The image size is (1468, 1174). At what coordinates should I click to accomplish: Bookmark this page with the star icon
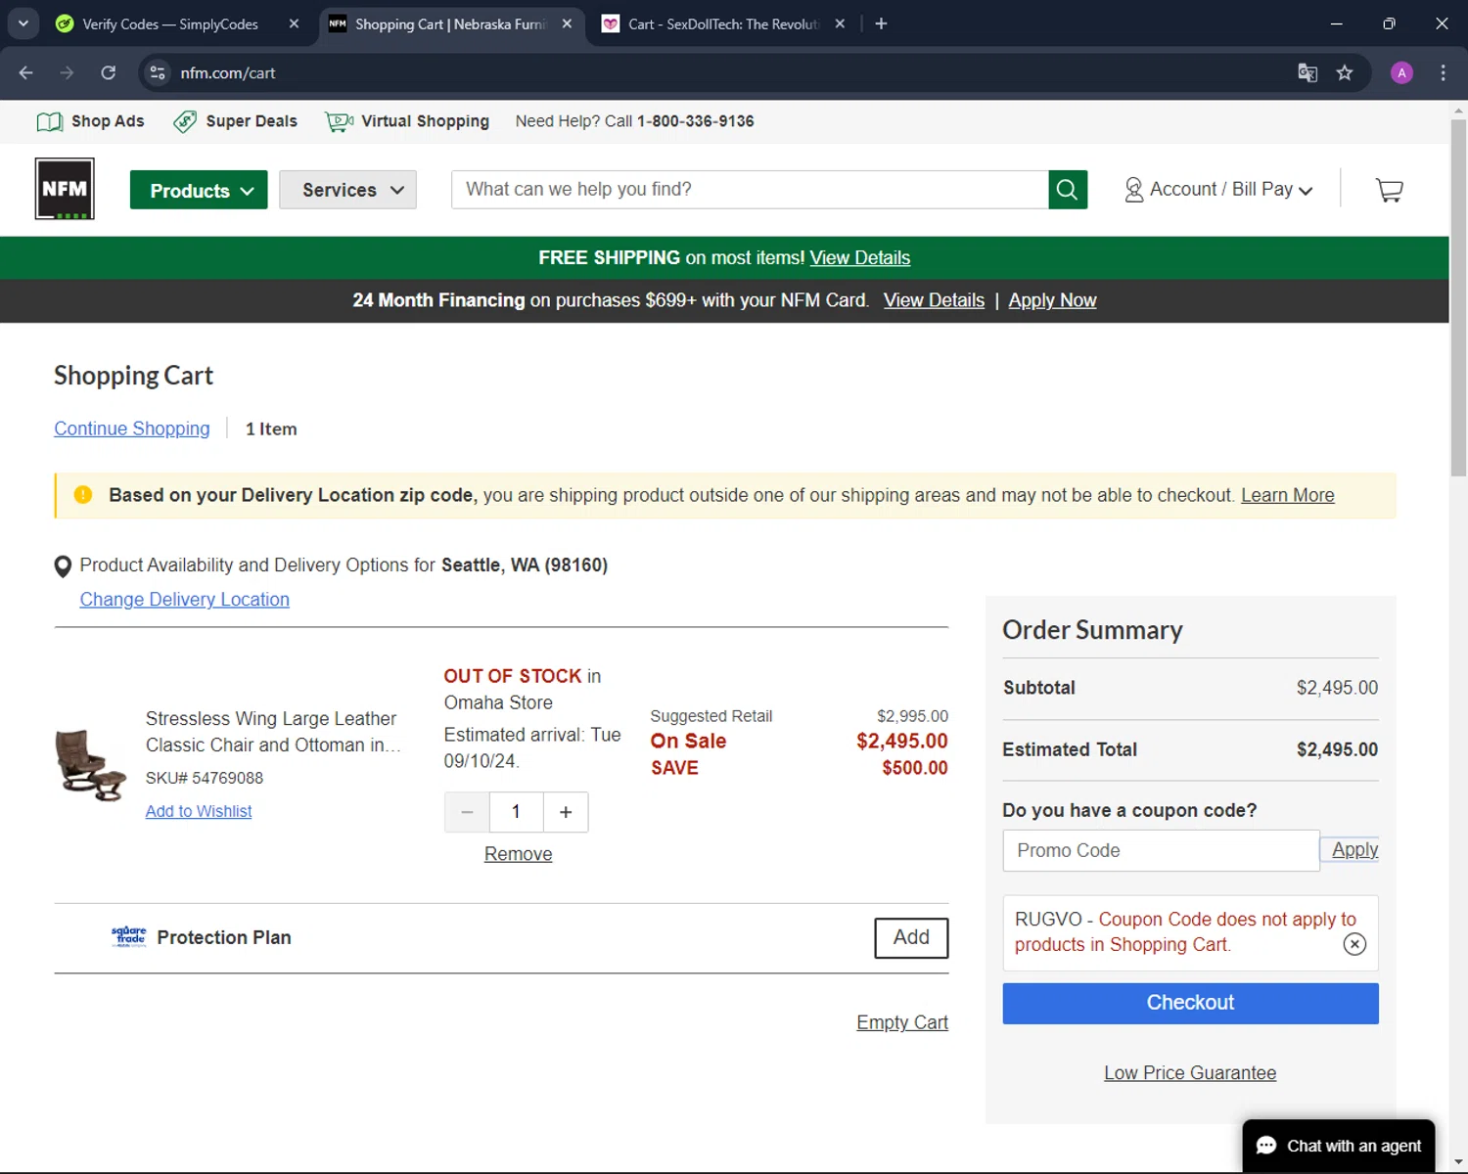point(1345,72)
